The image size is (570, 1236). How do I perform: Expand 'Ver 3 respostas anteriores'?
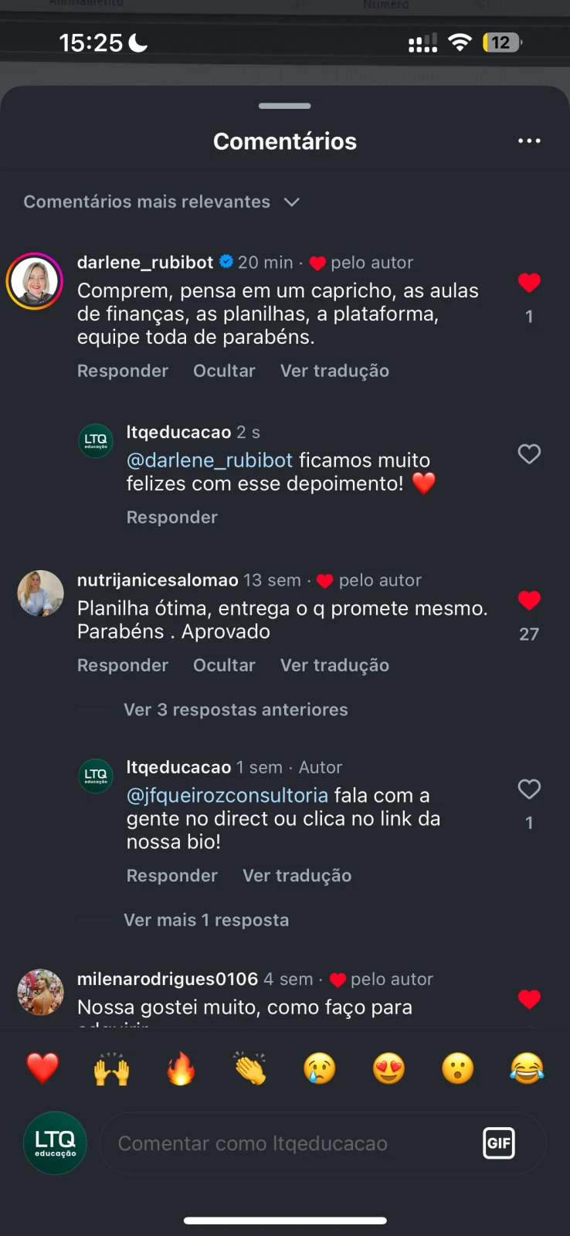coord(236,709)
